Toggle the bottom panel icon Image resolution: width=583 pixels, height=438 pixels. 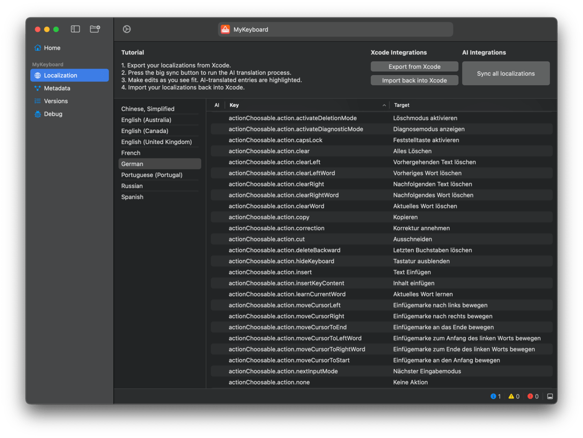click(x=550, y=396)
